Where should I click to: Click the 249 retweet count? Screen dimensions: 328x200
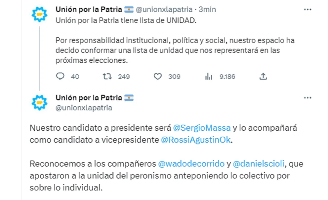pyautogui.click(x=124, y=77)
